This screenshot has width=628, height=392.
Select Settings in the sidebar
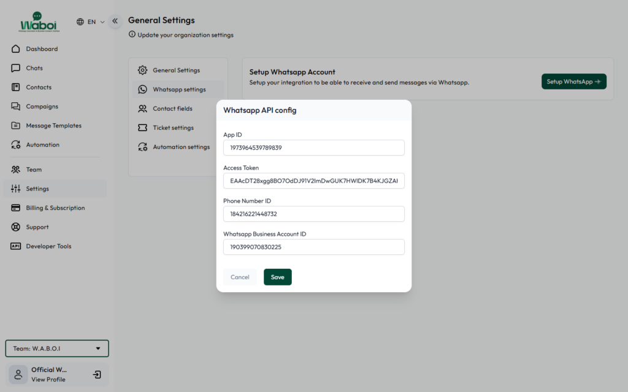click(55, 189)
